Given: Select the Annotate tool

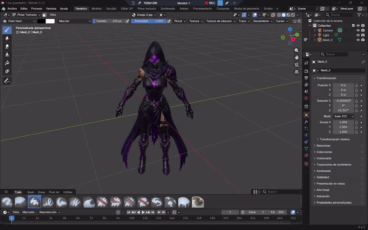Looking at the screenshot, I should point(7,81).
